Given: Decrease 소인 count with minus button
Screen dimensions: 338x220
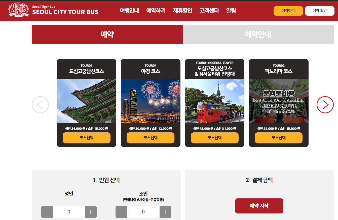Looking at the screenshot, I should tap(121, 212).
